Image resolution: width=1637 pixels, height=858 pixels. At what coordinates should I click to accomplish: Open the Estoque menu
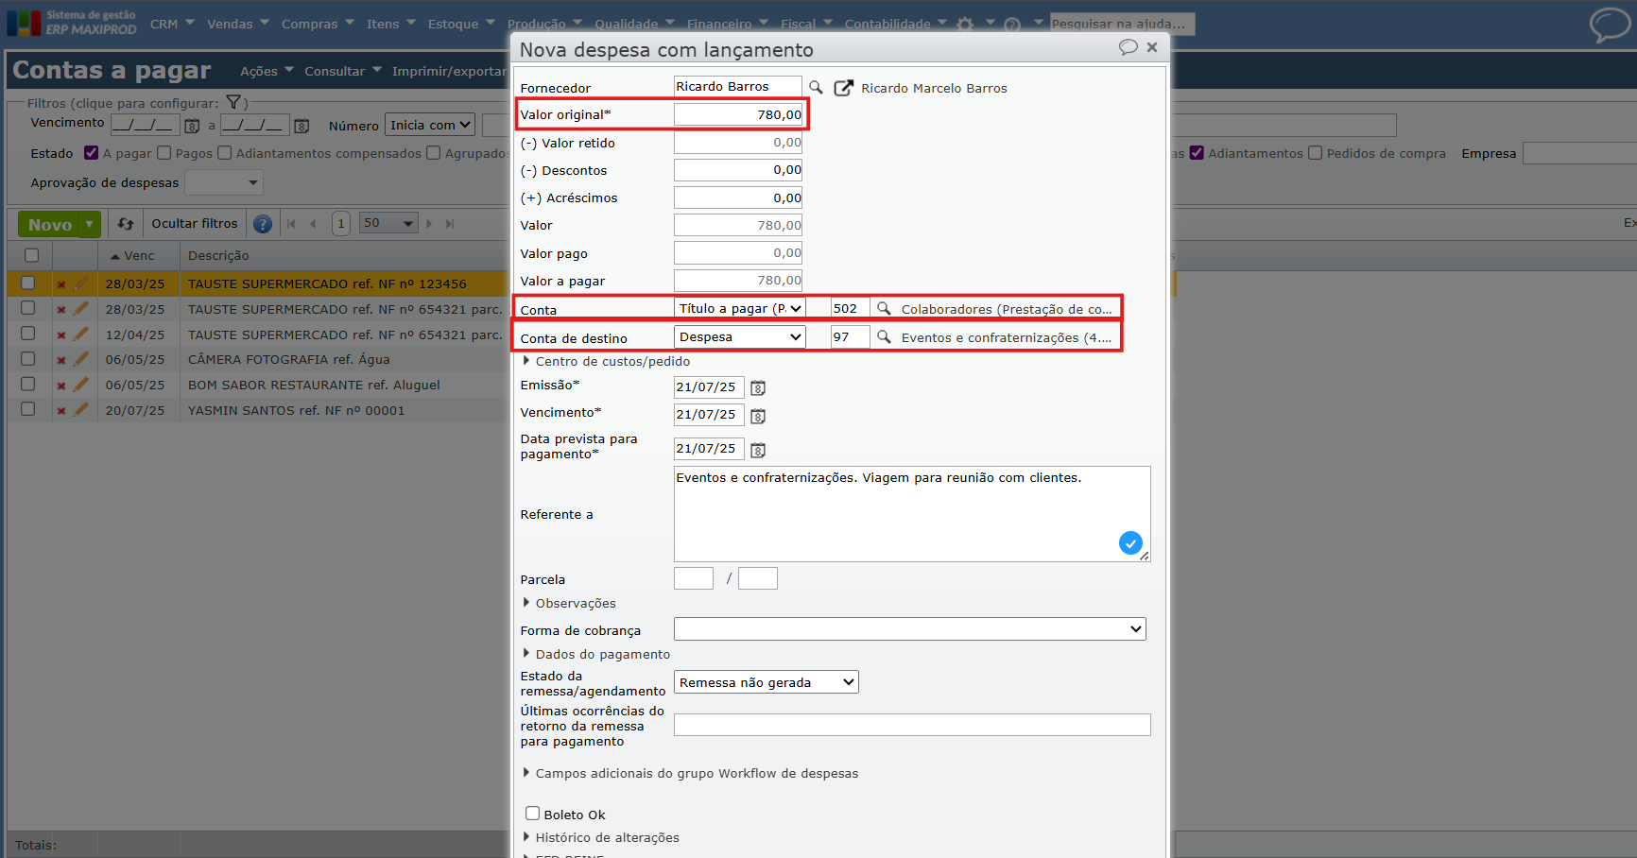pos(461,24)
